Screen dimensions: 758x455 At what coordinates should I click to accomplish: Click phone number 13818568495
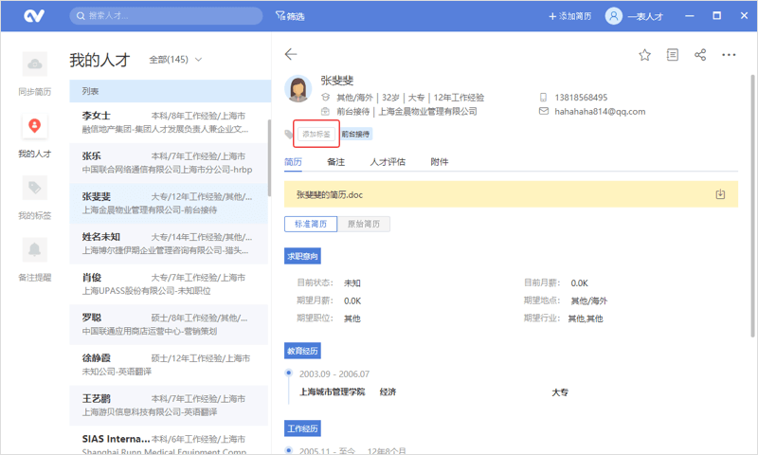[x=581, y=98]
